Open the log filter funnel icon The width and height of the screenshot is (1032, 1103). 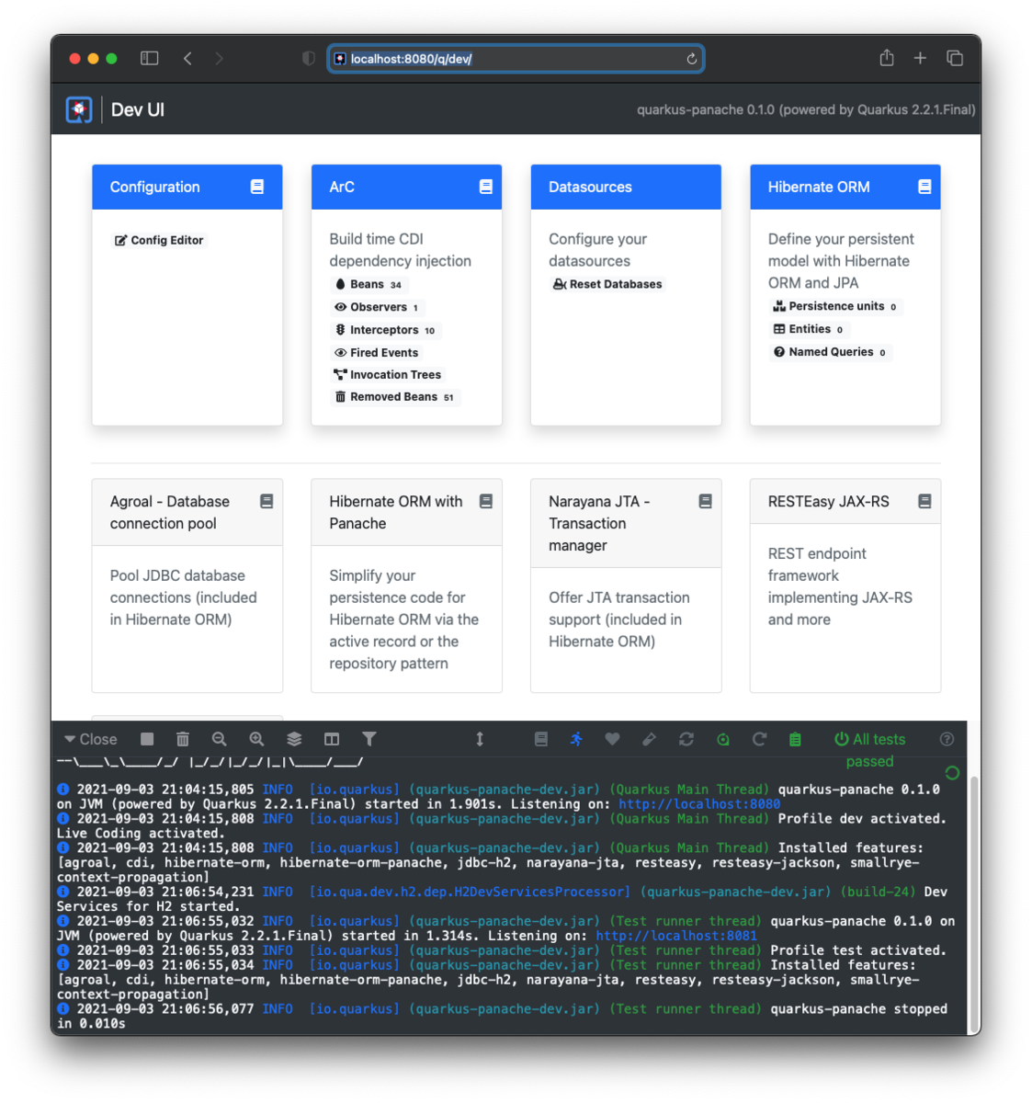click(x=369, y=739)
